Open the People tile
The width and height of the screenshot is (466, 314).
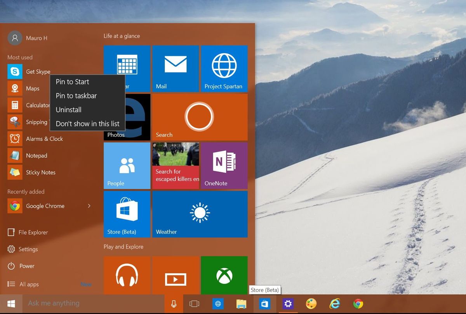[x=127, y=166]
